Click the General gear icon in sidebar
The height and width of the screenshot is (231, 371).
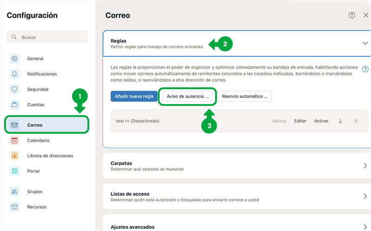coord(14,59)
